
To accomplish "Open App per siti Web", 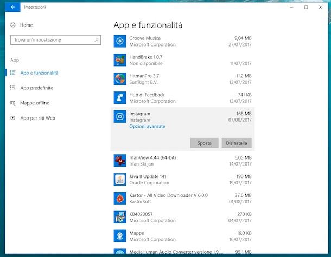I will click(x=37, y=118).
